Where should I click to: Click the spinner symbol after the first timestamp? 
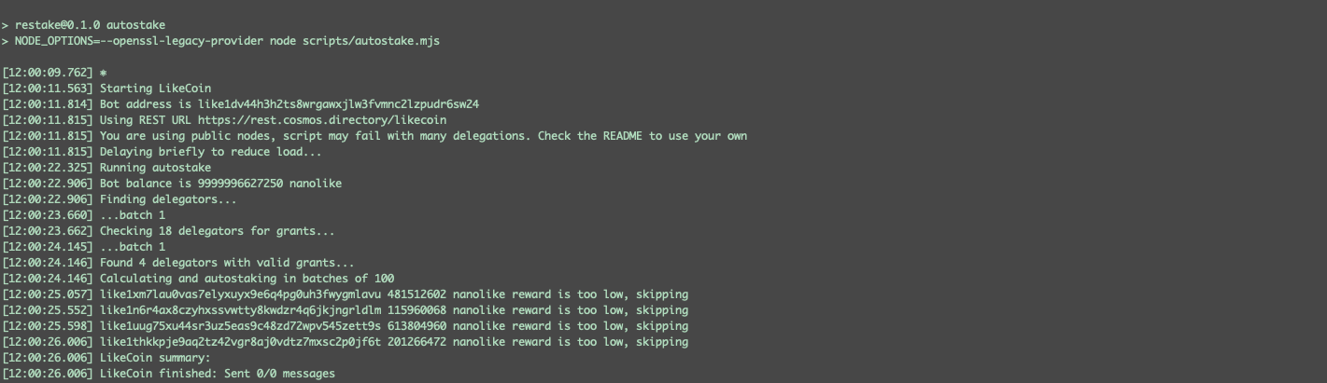104,73
